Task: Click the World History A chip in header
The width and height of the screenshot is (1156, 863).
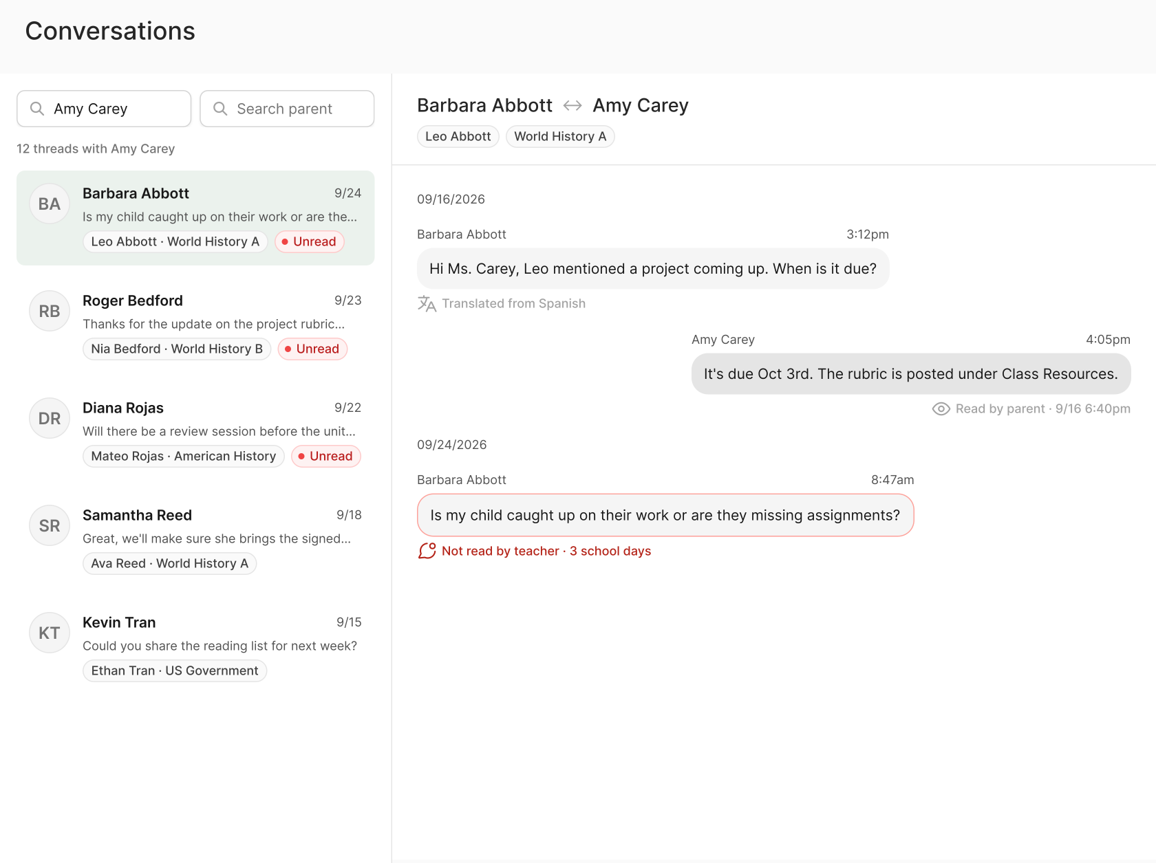Action: click(560, 136)
